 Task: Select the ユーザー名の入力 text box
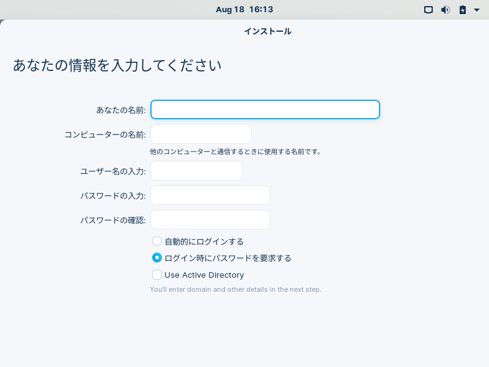point(196,171)
